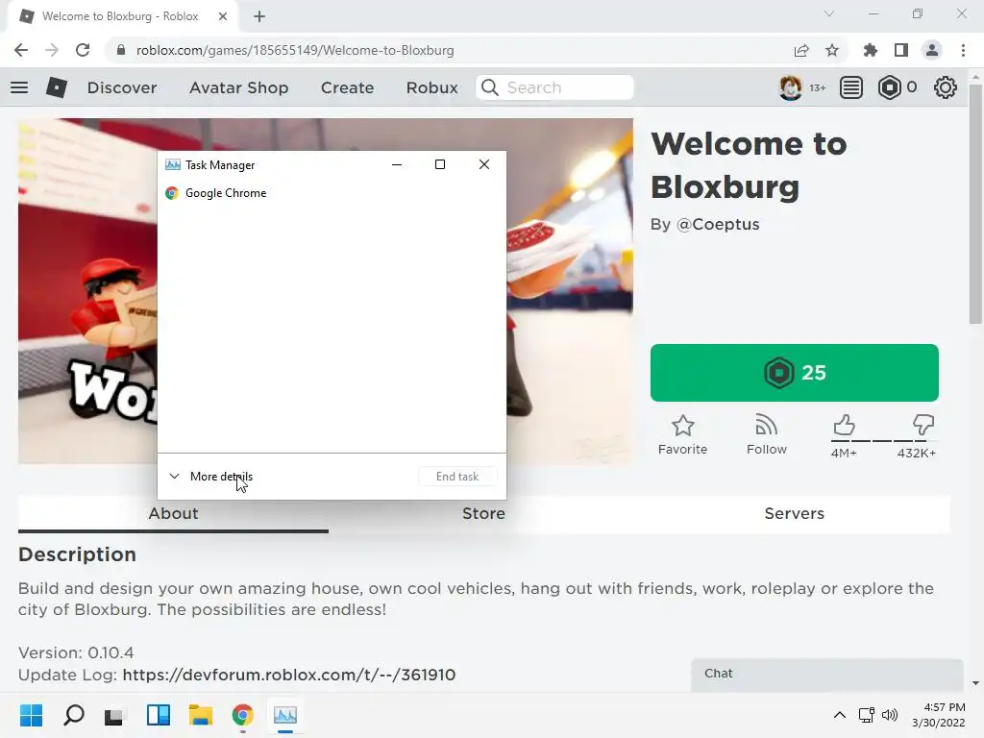
Task: Open File Explorer from taskbar
Action: pyautogui.click(x=201, y=715)
